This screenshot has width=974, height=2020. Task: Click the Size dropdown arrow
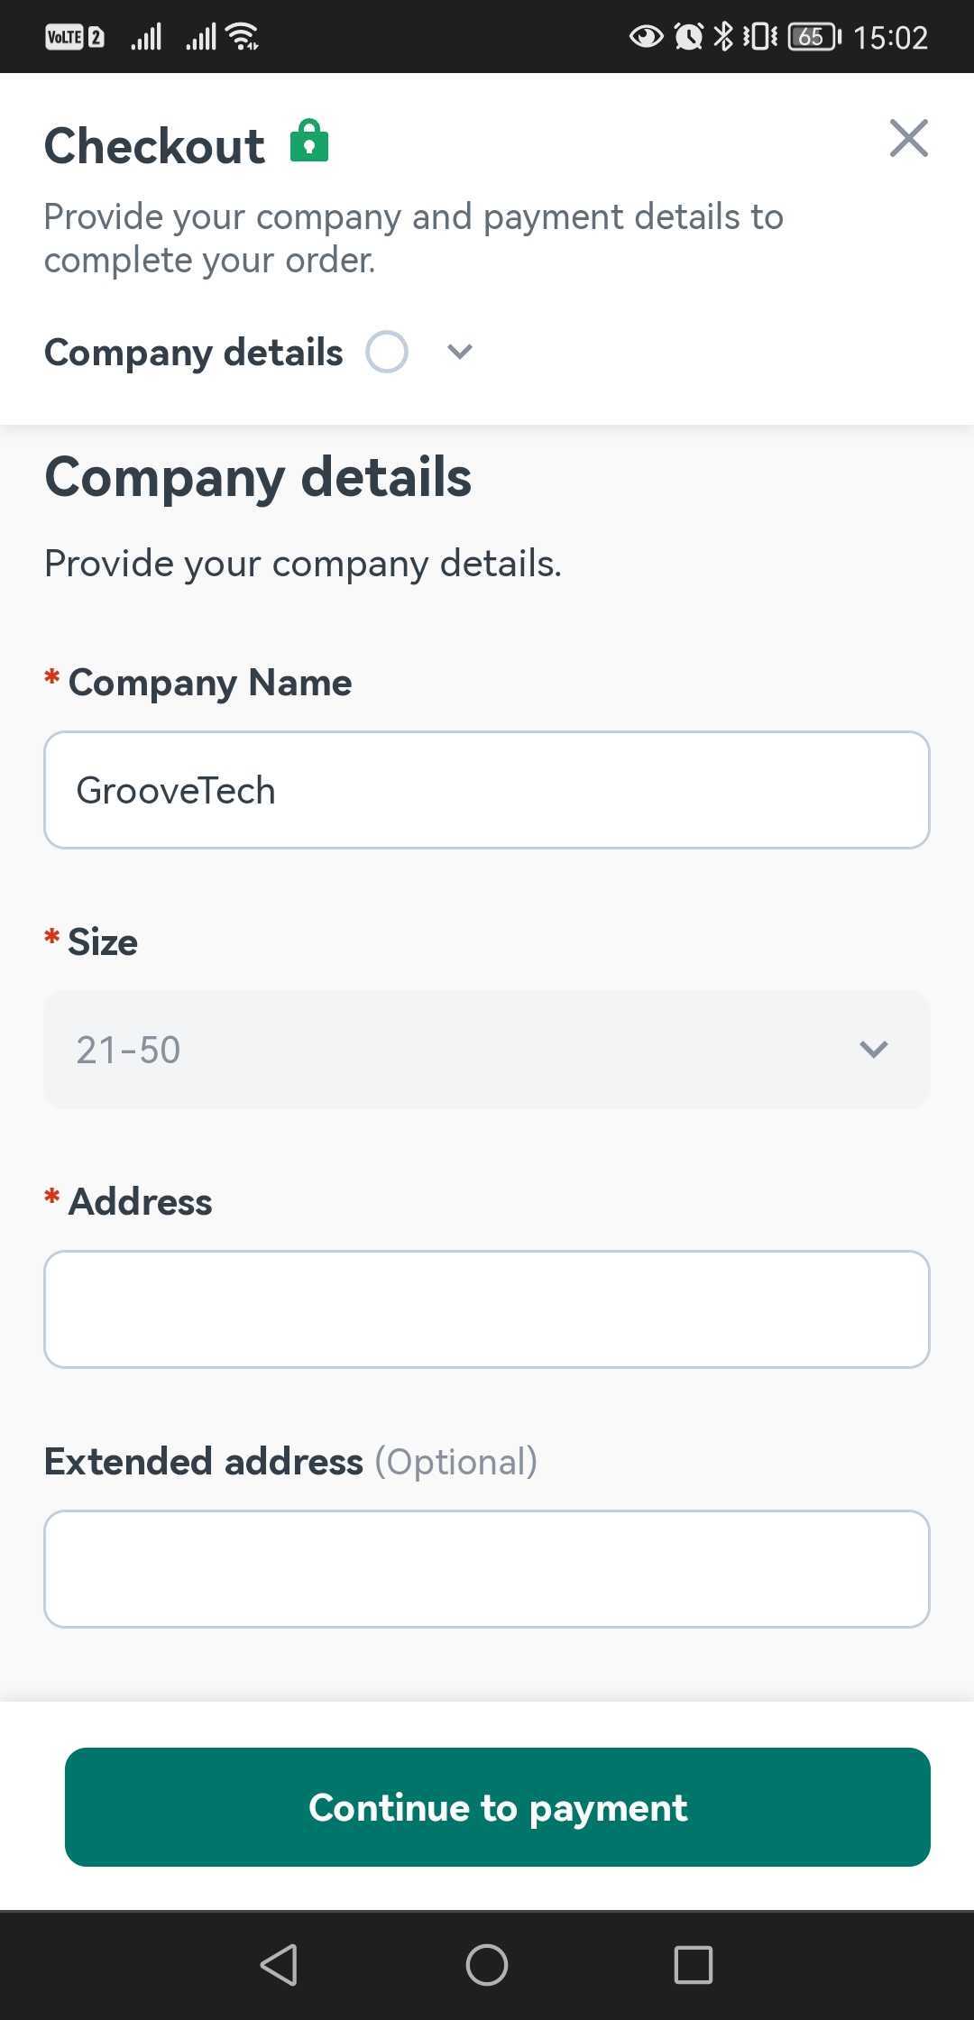(x=873, y=1050)
